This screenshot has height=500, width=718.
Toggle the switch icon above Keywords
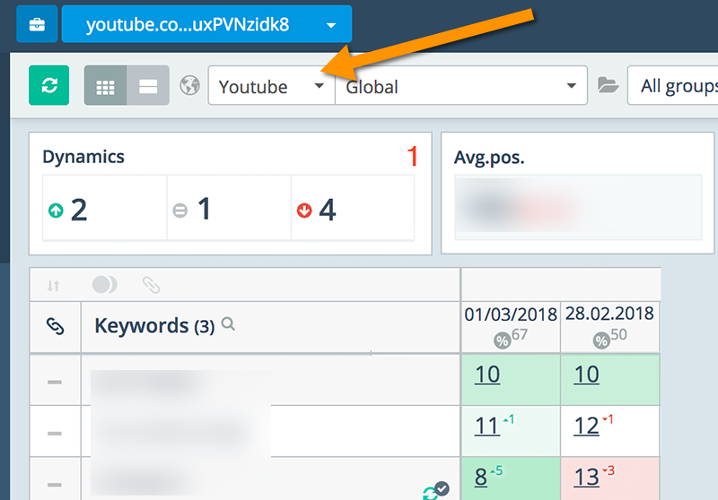(104, 285)
